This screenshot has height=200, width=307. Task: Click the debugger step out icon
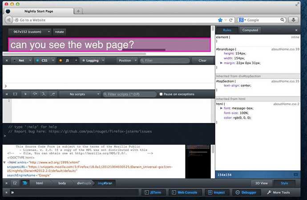(x=53, y=94)
